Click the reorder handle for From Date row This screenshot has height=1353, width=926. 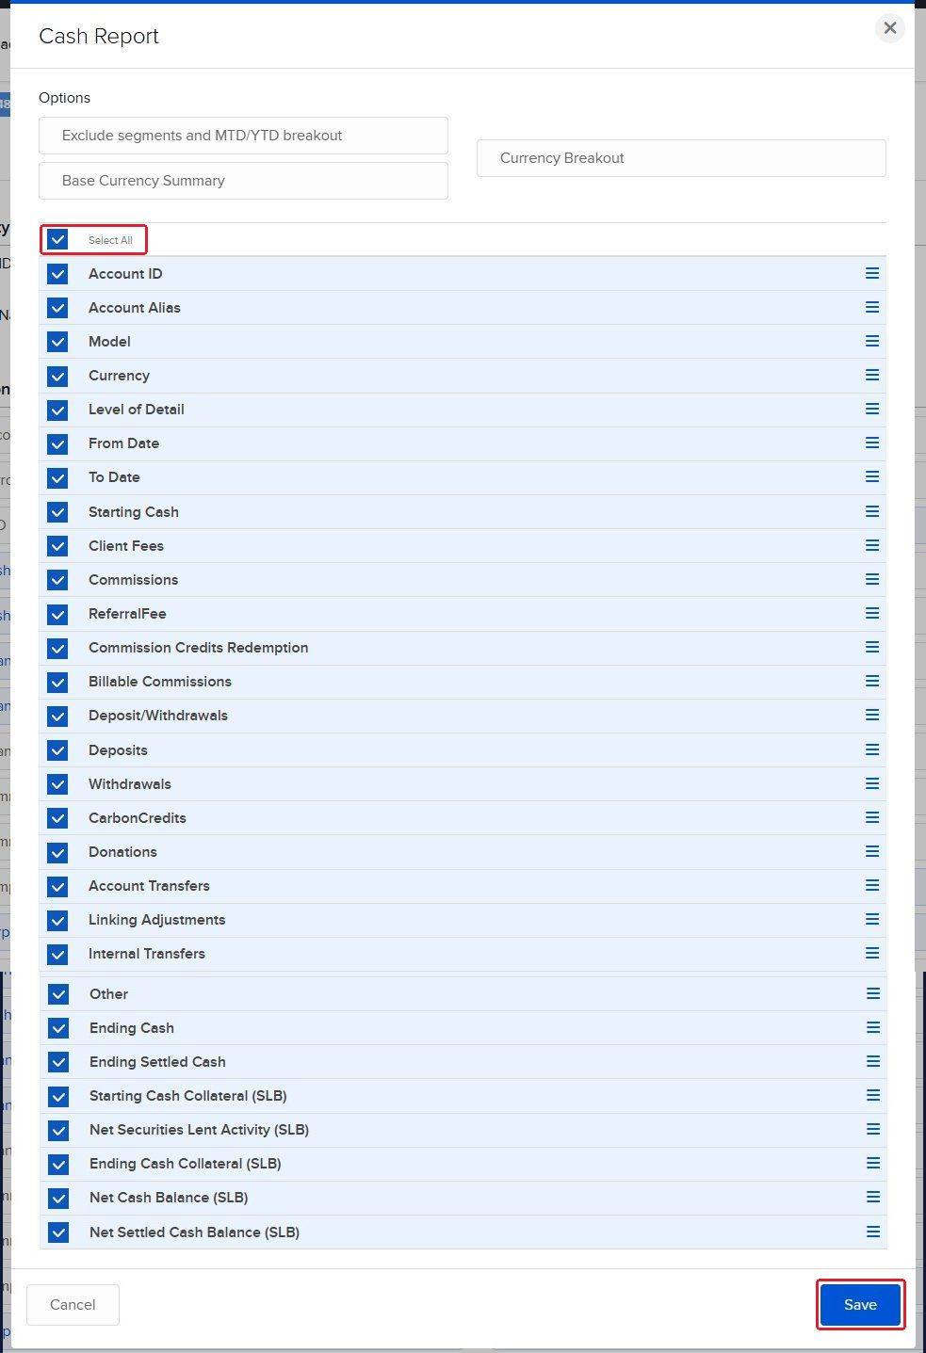point(872,443)
